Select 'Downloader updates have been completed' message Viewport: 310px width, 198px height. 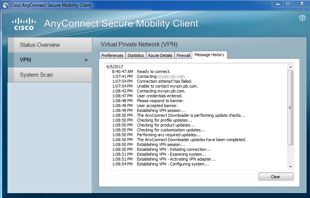[191, 140]
